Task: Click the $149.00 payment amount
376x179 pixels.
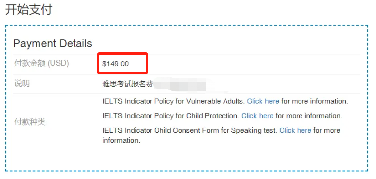Action: tap(115, 64)
